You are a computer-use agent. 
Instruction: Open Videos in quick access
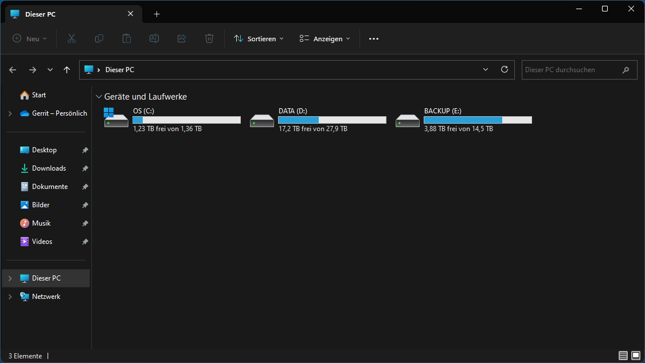pos(36,242)
